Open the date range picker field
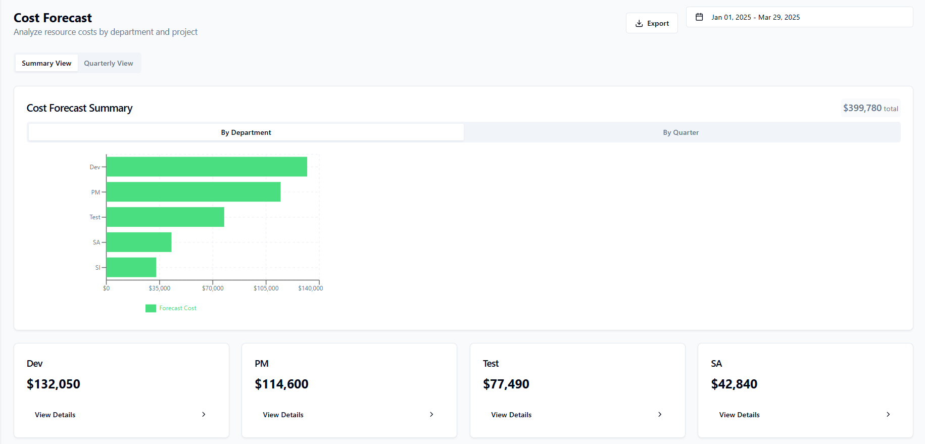The width and height of the screenshot is (925, 444). click(799, 17)
